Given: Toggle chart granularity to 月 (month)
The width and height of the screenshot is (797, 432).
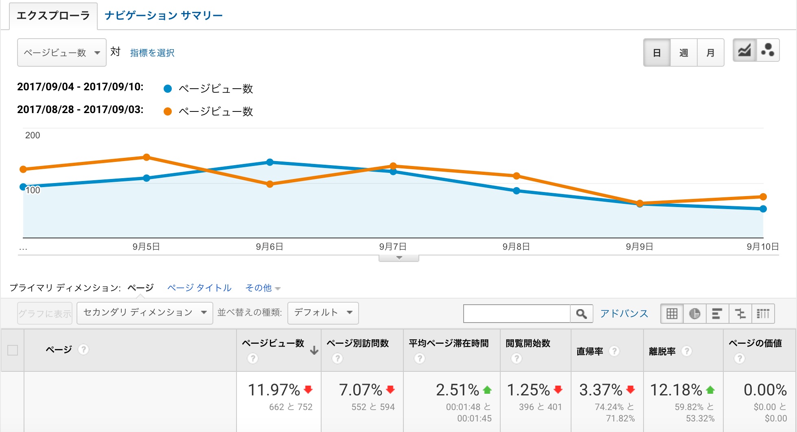Looking at the screenshot, I should click(x=710, y=53).
